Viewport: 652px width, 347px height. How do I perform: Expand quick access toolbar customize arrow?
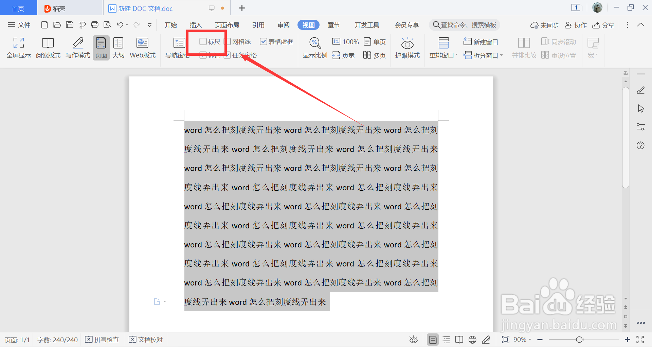point(149,25)
